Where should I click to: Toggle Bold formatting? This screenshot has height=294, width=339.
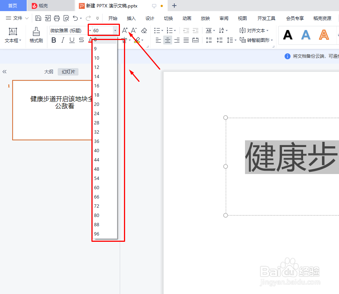(x=54, y=40)
